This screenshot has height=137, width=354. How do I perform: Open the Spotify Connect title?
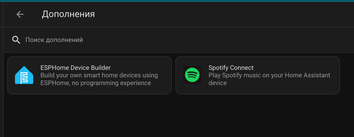point(231,68)
